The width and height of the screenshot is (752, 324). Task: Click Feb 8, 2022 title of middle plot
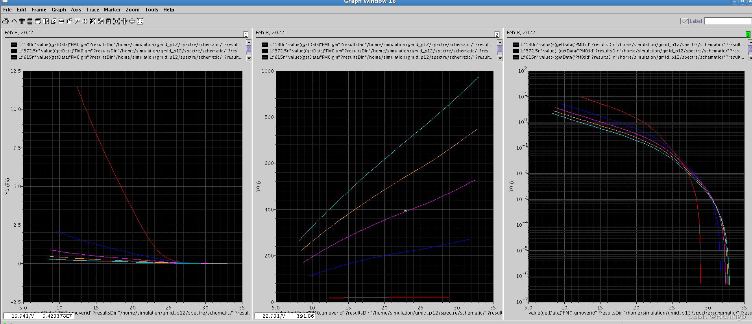tap(270, 33)
